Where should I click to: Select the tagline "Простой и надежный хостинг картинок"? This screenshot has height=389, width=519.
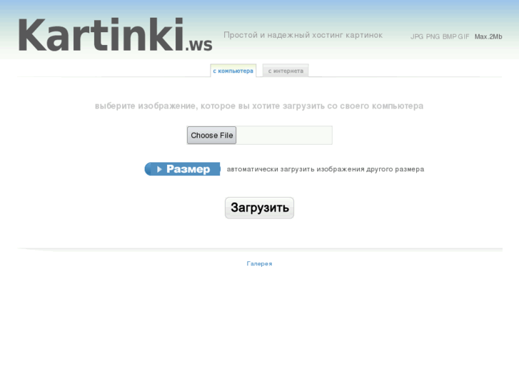pyautogui.click(x=303, y=35)
